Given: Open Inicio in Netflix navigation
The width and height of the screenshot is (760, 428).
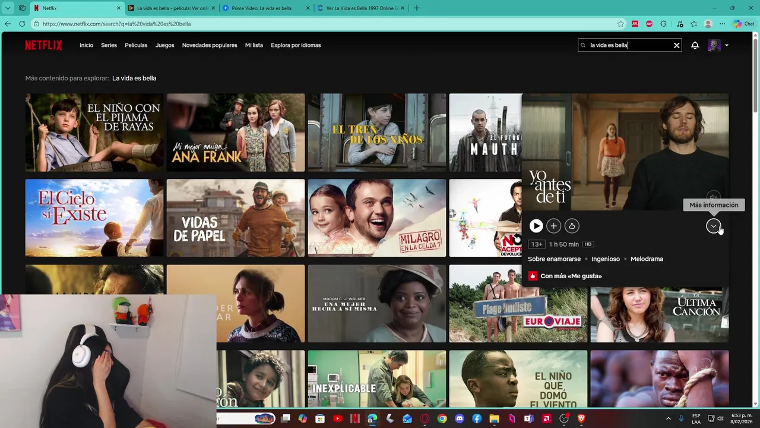Looking at the screenshot, I should [x=87, y=45].
